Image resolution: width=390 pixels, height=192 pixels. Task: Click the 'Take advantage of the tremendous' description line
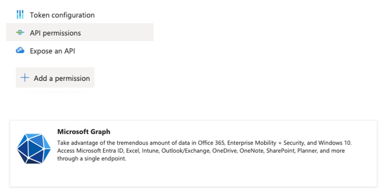click(204, 143)
